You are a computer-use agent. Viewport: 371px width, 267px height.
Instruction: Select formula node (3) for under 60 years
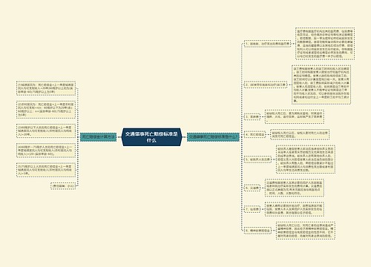46,131
